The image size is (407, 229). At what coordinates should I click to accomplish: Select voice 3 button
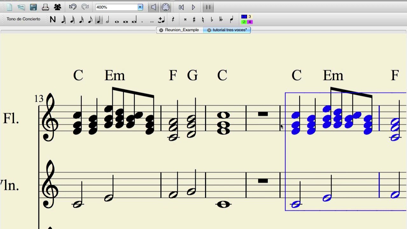[250, 17]
